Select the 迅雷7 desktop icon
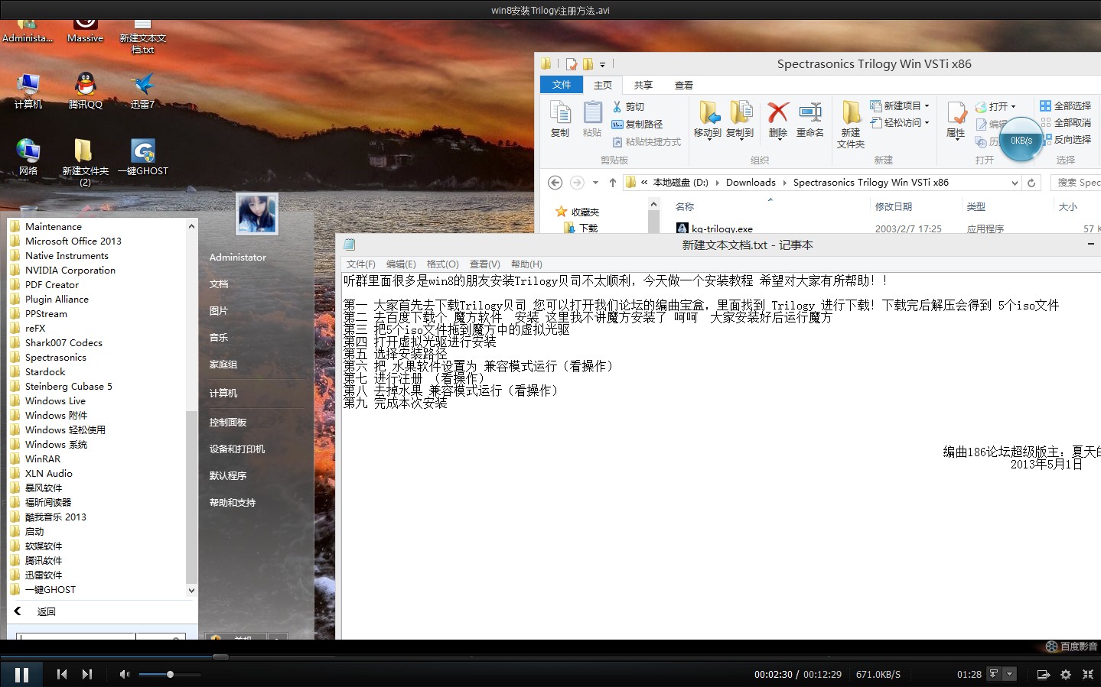1101x687 pixels. click(x=142, y=92)
